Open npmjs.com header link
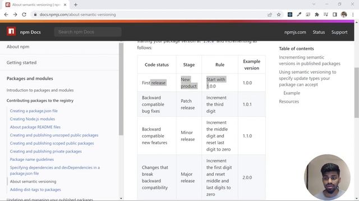The image size is (359, 201). [295, 32]
